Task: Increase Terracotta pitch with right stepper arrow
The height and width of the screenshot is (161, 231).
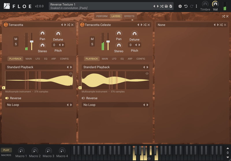Action: point(63,45)
